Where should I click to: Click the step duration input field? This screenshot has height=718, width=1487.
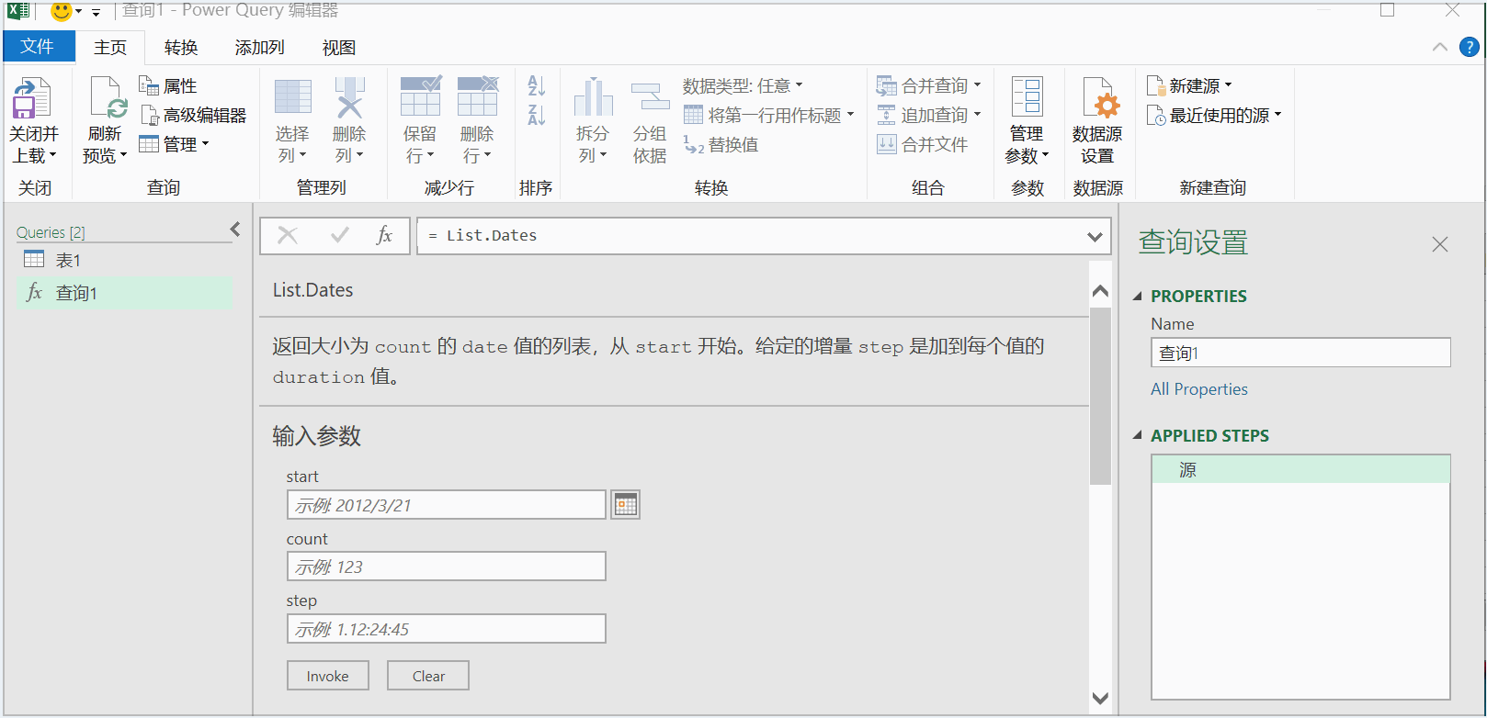[447, 629]
